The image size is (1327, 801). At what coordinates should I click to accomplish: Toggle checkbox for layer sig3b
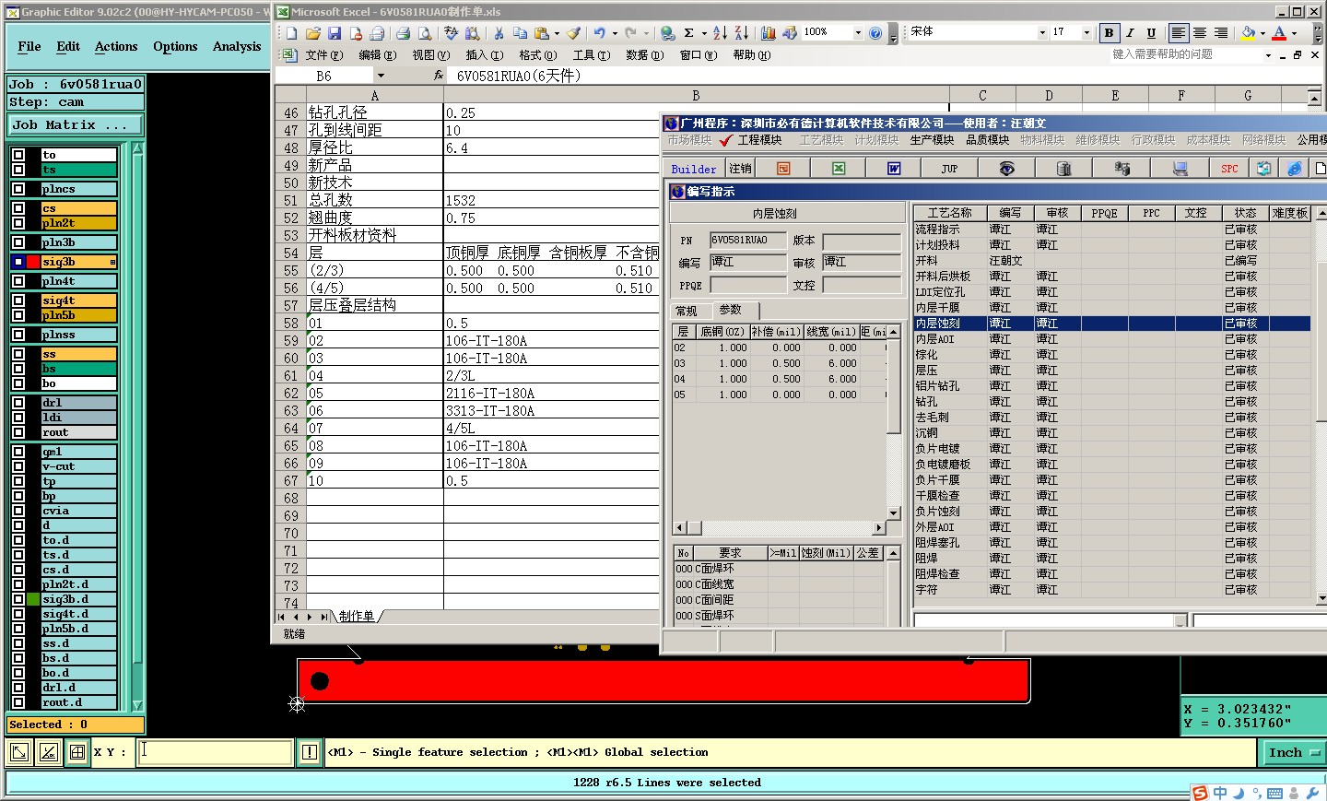[x=18, y=262]
